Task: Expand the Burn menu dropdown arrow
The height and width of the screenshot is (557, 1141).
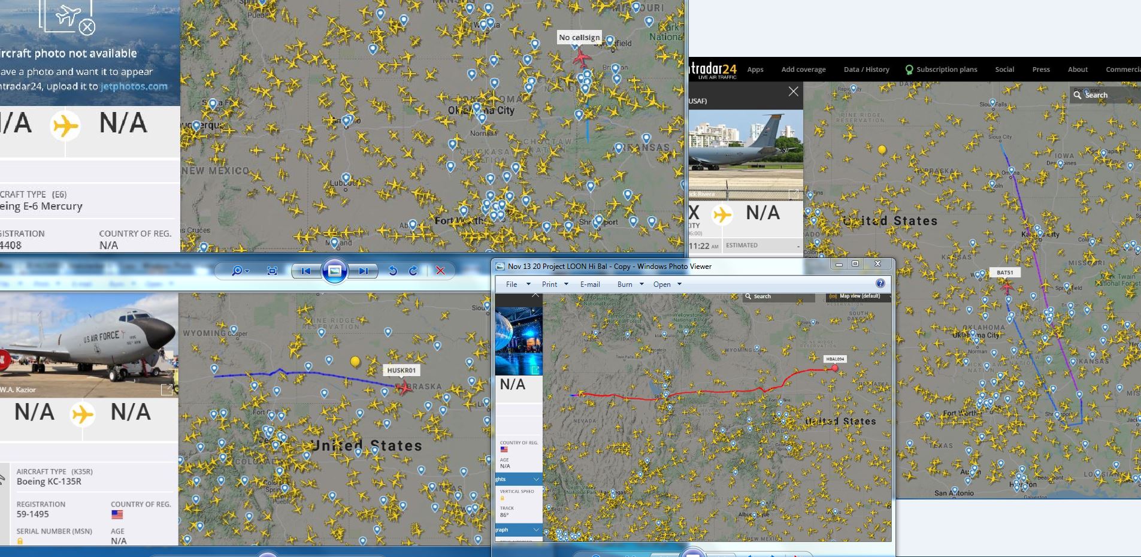Action: pyautogui.click(x=641, y=284)
